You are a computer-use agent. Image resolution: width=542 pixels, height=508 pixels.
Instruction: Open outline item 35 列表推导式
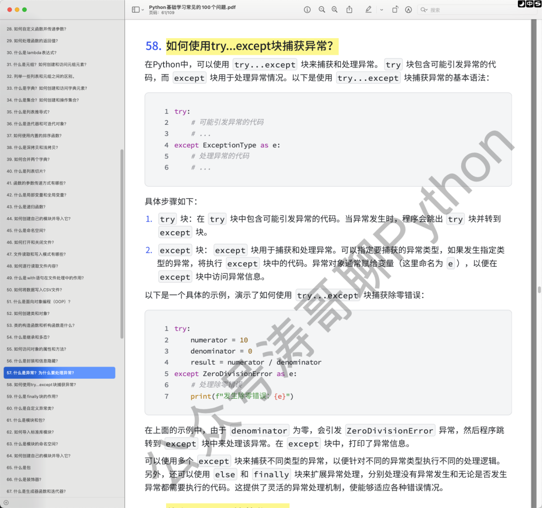(x=28, y=112)
